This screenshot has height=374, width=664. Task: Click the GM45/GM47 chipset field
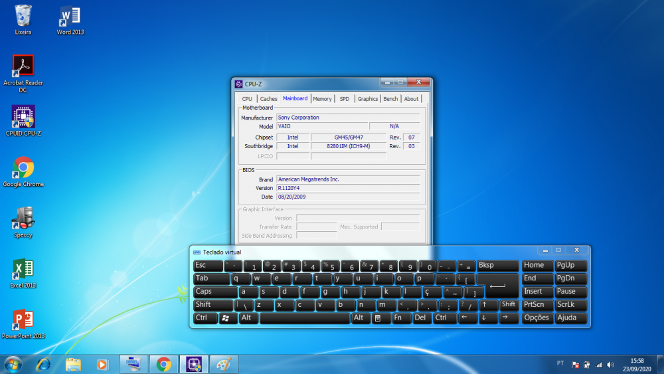349,138
